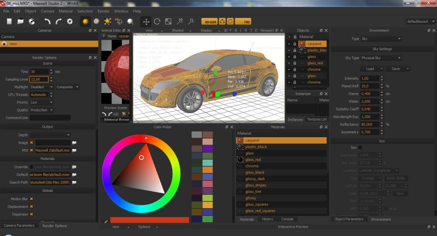
Task: Browse for MXI output file folder icon
Action: (x=74, y=150)
